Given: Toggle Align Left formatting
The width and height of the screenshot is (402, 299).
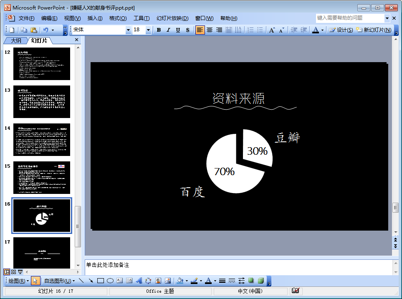Looking at the screenshot, I should click(x=200, y=30).
